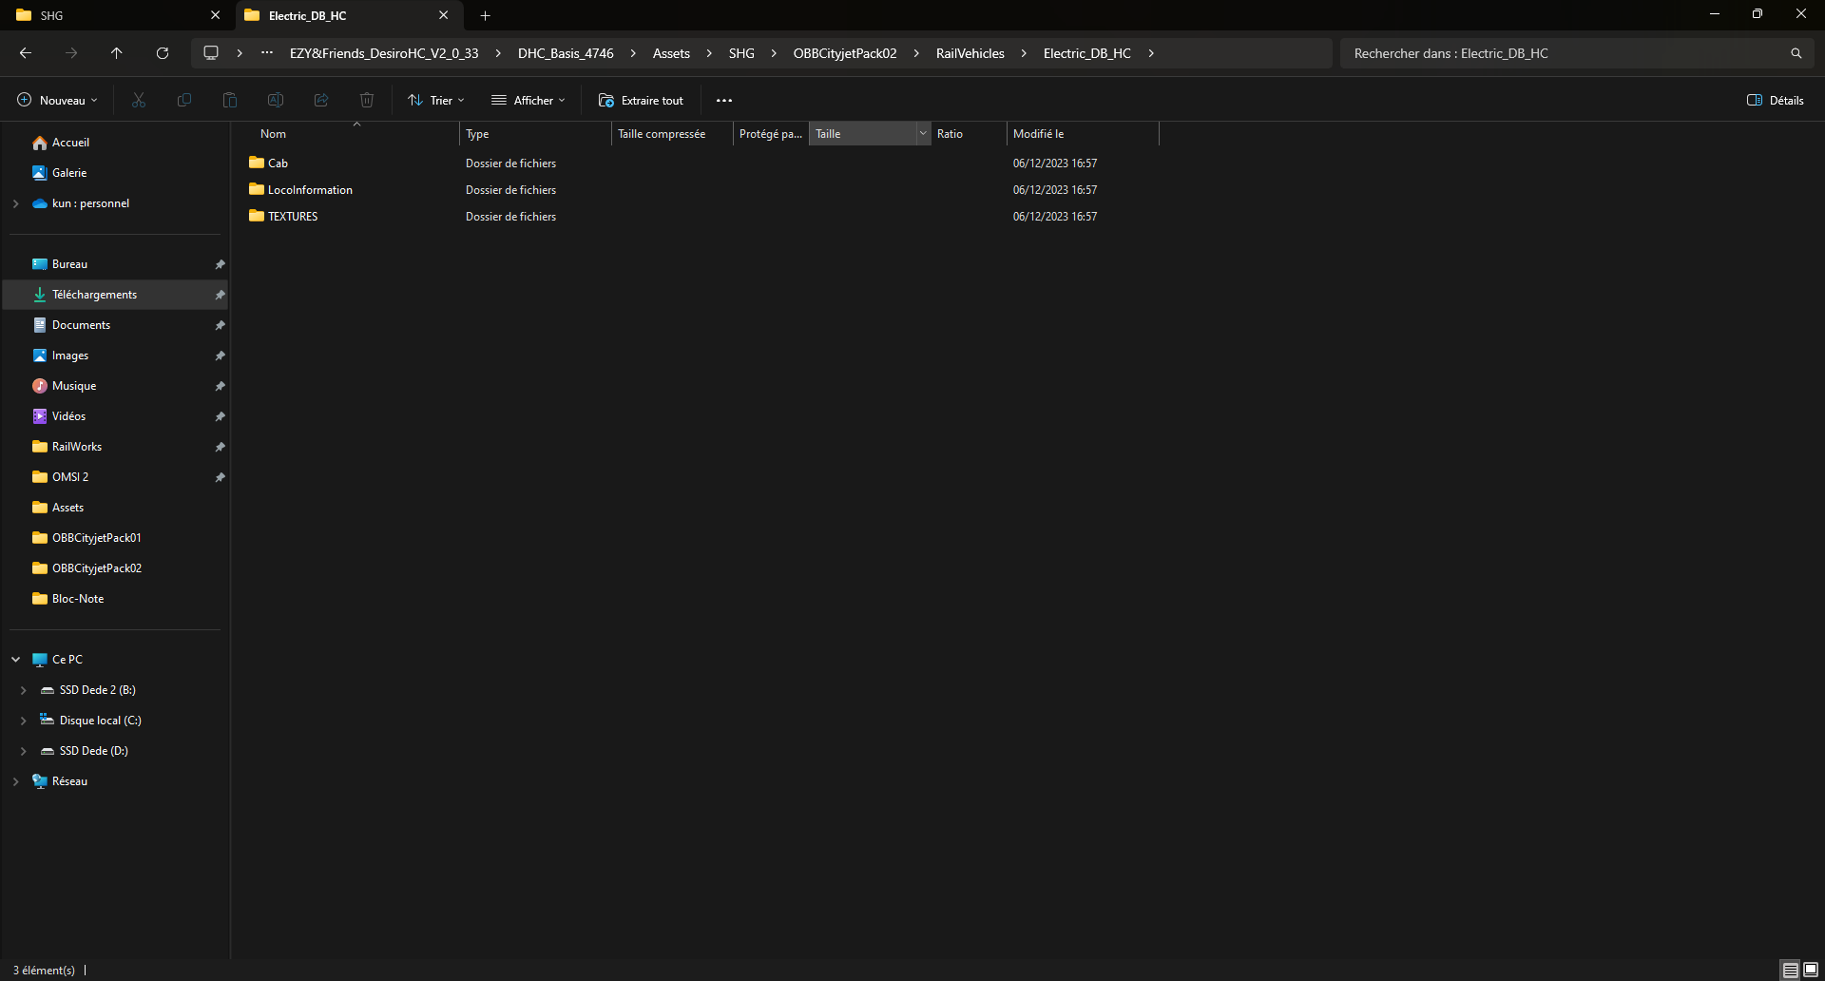Open Bloc-Note sidebar folder
Viewport: 1825px width, 981px height.
(x=115, y=599)
